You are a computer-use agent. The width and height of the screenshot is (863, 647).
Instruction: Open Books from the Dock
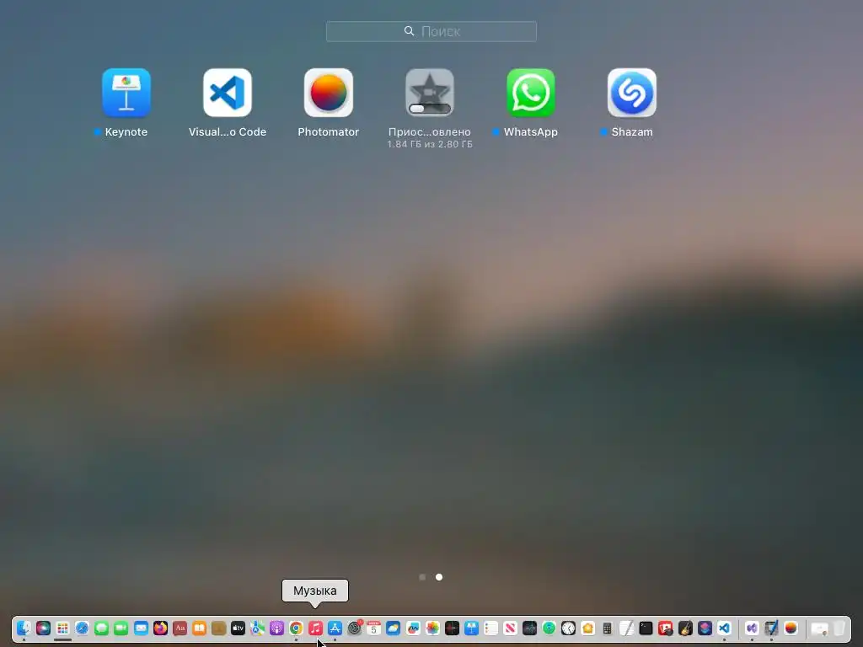pos(199,628)
